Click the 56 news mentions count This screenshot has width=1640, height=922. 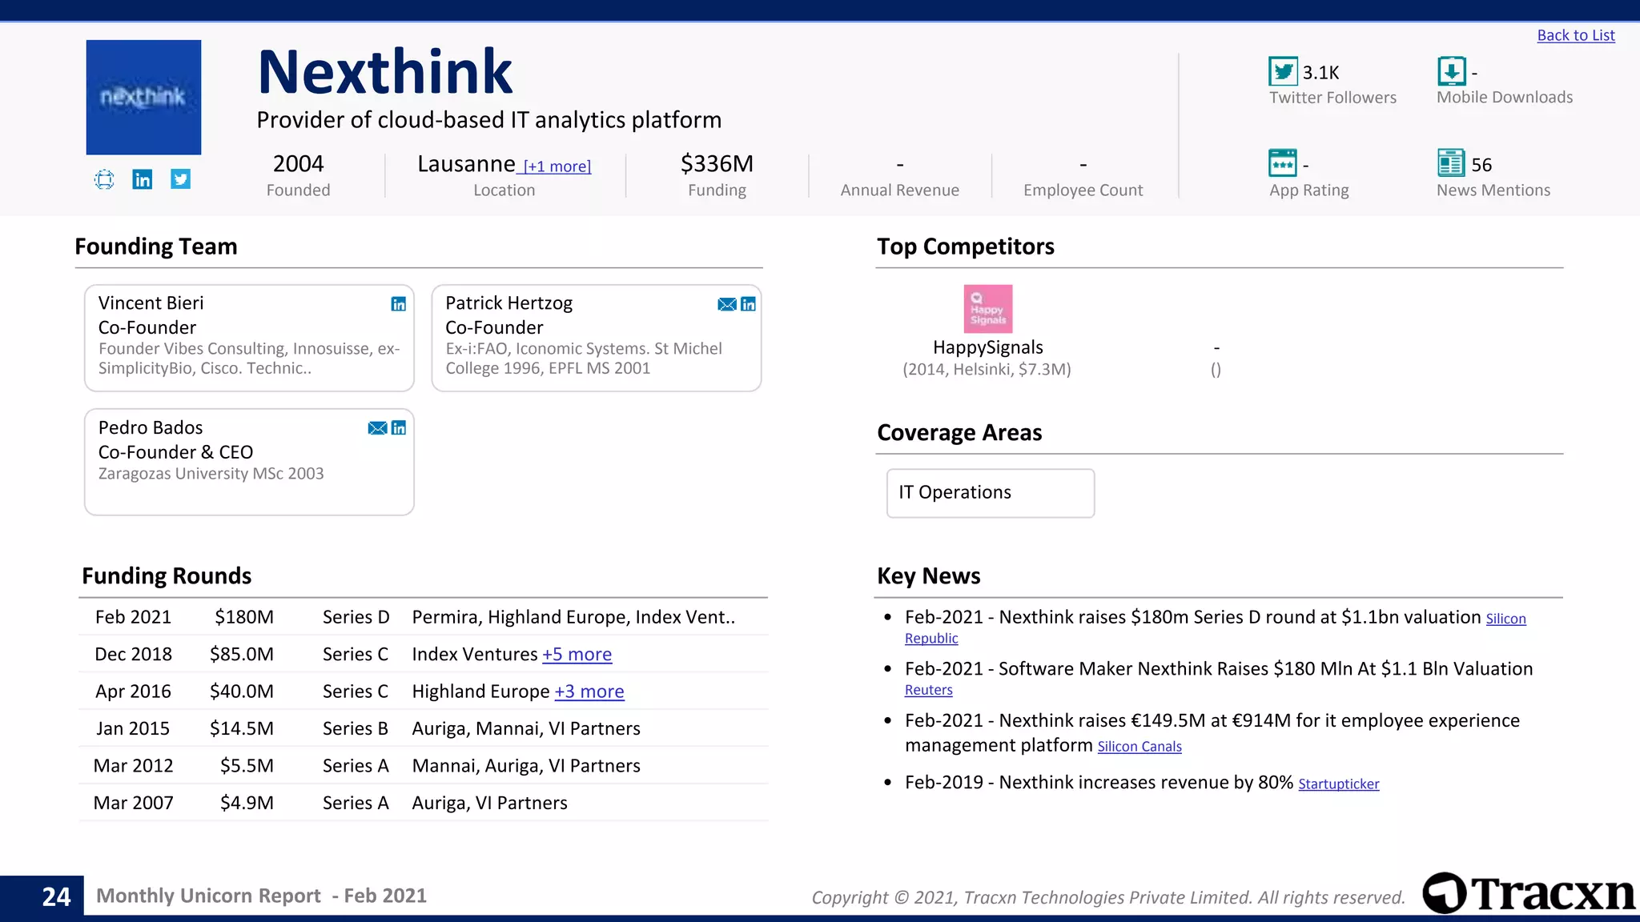tap(1481, 165)
